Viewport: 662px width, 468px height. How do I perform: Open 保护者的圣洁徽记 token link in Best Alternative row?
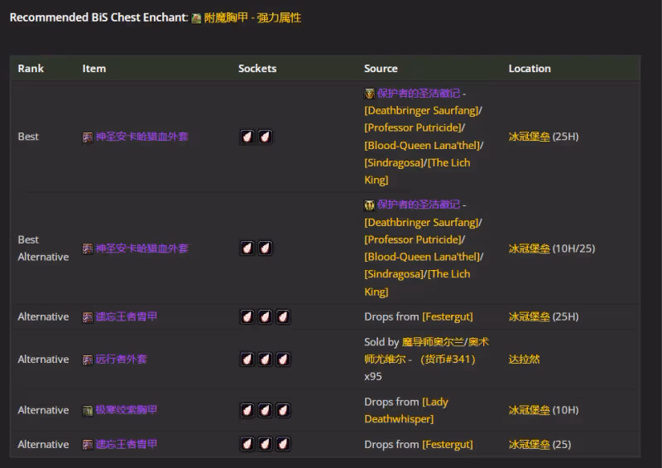pos(419,205)
